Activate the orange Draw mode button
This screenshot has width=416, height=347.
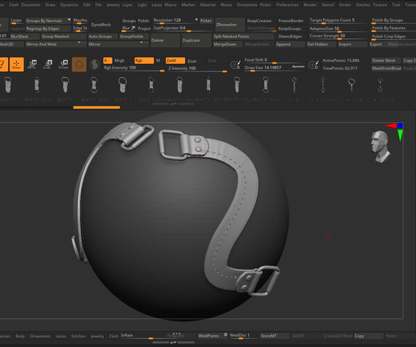pos(17,65)
